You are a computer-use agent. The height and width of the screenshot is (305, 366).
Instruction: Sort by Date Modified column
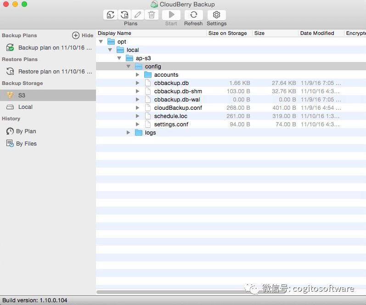[321, 33]
